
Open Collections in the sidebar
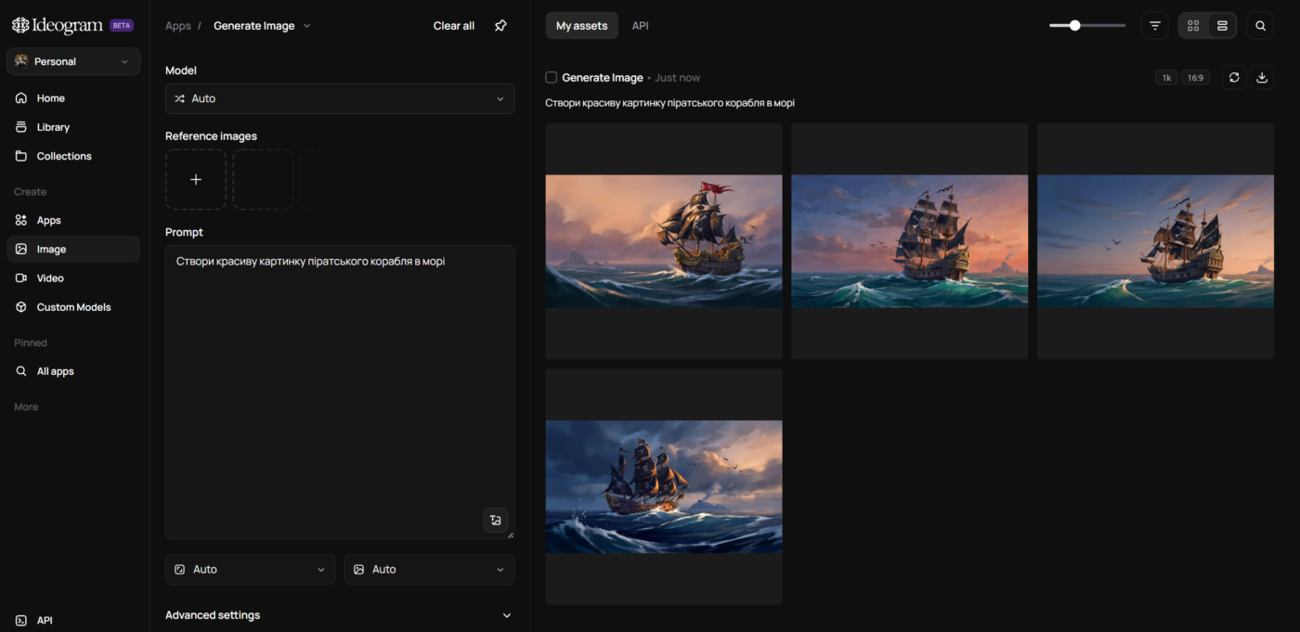pyautogui.click(x=73, y=156)
